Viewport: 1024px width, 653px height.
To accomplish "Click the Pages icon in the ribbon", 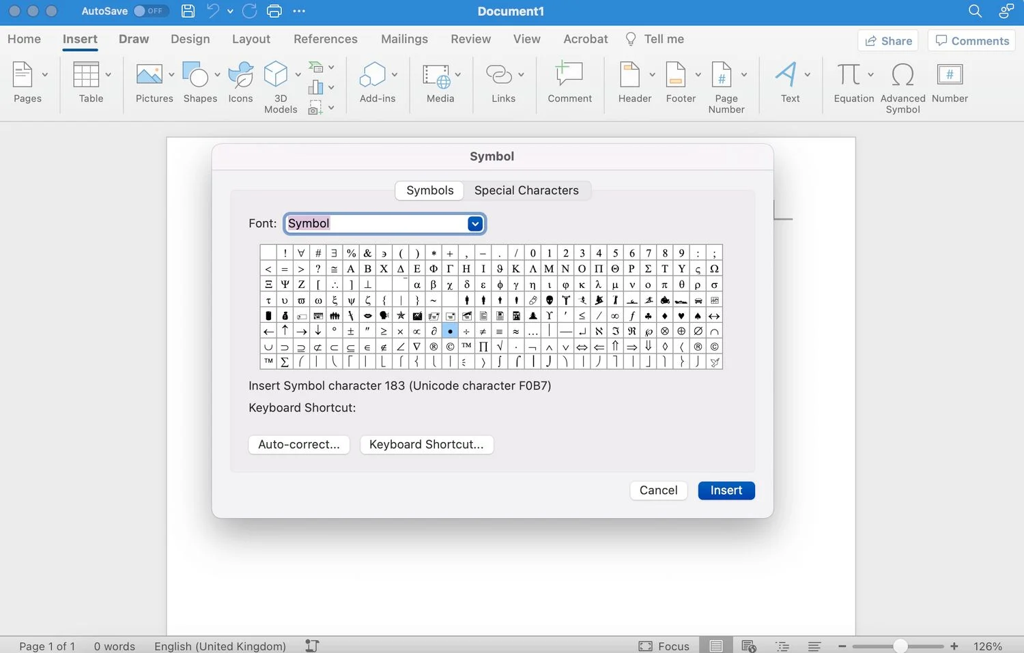I will click(x=23, y=74).
